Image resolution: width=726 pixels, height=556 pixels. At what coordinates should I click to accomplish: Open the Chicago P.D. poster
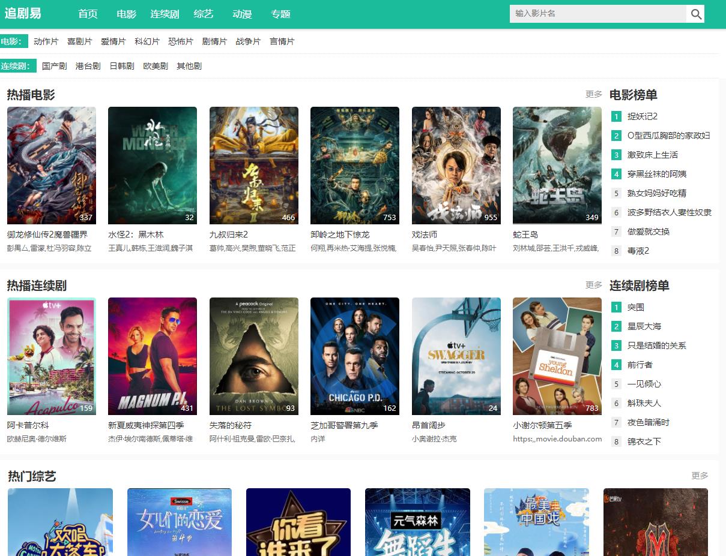click(354, 356)
